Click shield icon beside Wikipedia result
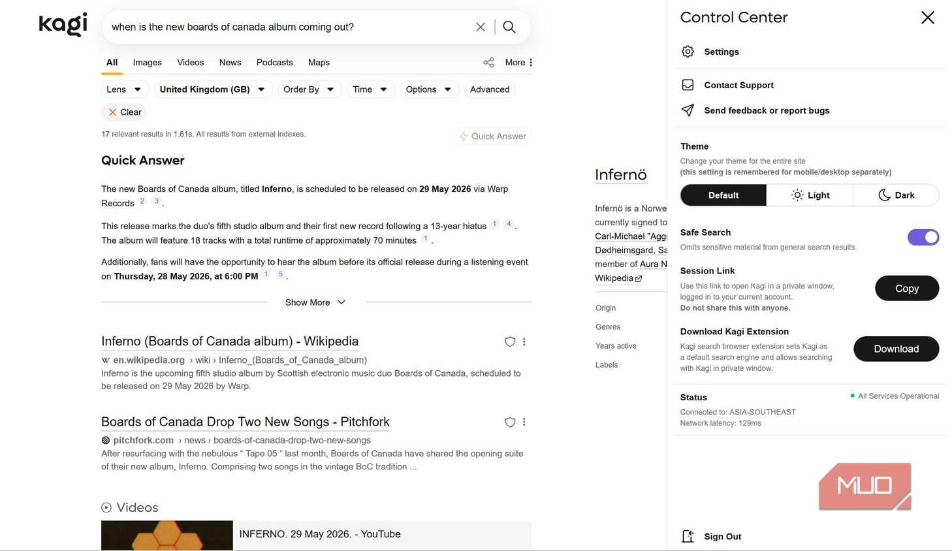Image resolution: width=952 pixels, height=551 pixels. point(510,341)
